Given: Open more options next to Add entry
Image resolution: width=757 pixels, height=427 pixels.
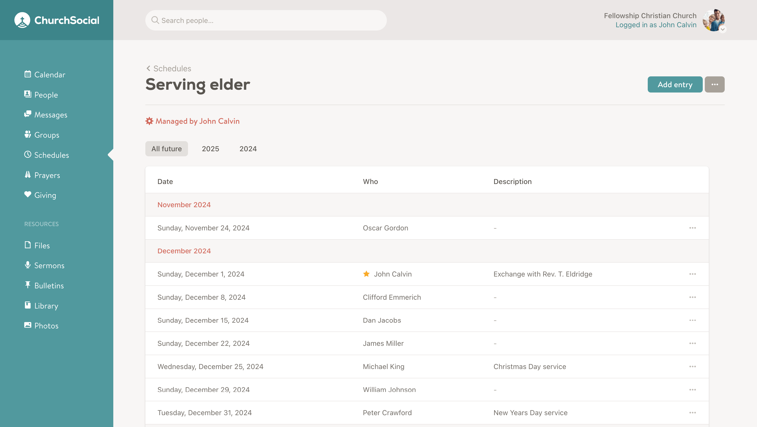Looking at the screenshot, I should point(714,84).
